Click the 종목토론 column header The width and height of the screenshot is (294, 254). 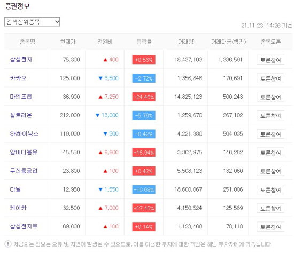pos(270,42)
